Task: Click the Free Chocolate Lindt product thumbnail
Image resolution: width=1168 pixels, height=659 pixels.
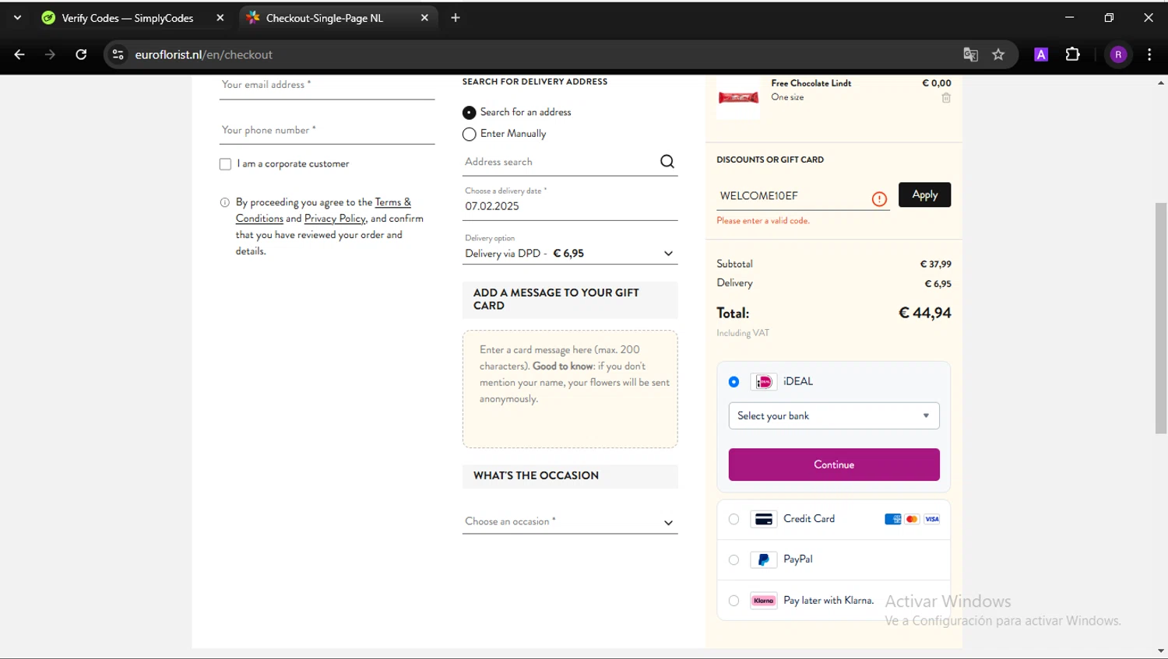Action: 738,97
